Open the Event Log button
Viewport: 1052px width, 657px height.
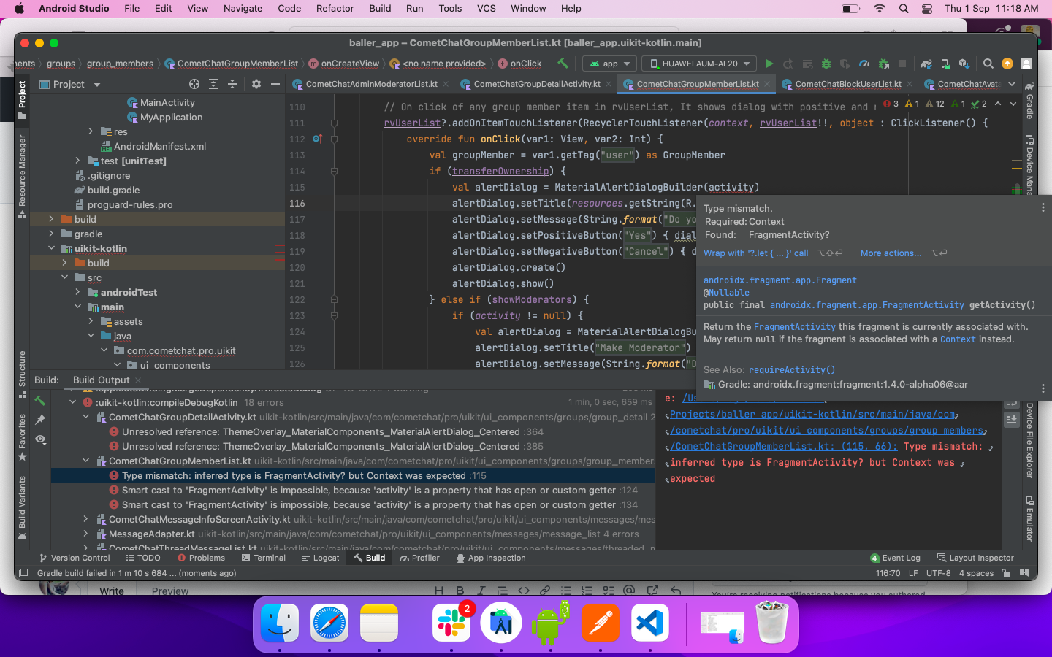pos(895,558)
